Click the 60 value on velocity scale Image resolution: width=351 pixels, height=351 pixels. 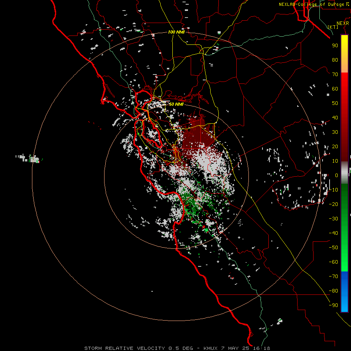coord(335,89)
